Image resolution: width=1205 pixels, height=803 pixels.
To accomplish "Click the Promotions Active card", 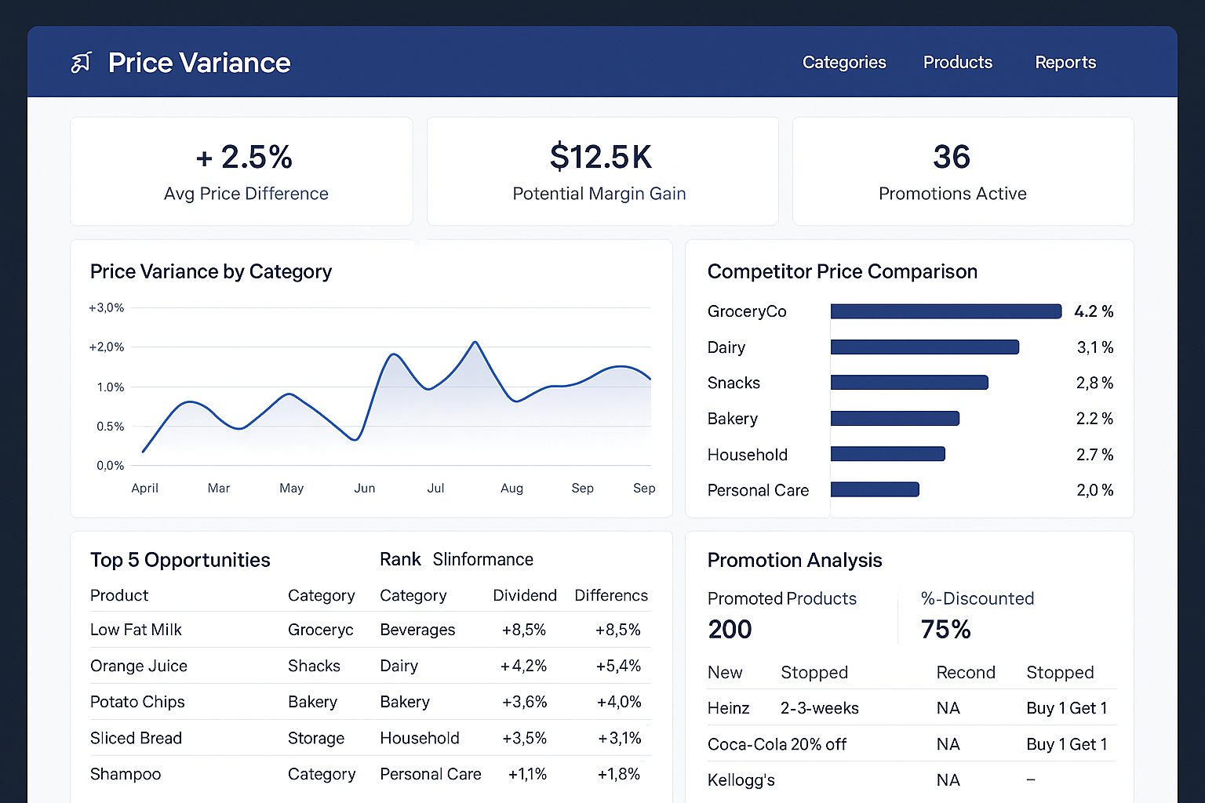I will (x=963, y=172).
